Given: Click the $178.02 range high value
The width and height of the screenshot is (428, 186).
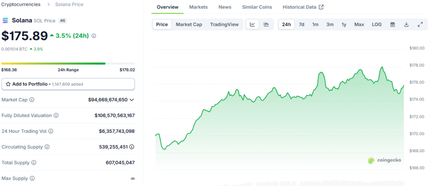Looking at the screenshot, I should [x=127, y=70].
